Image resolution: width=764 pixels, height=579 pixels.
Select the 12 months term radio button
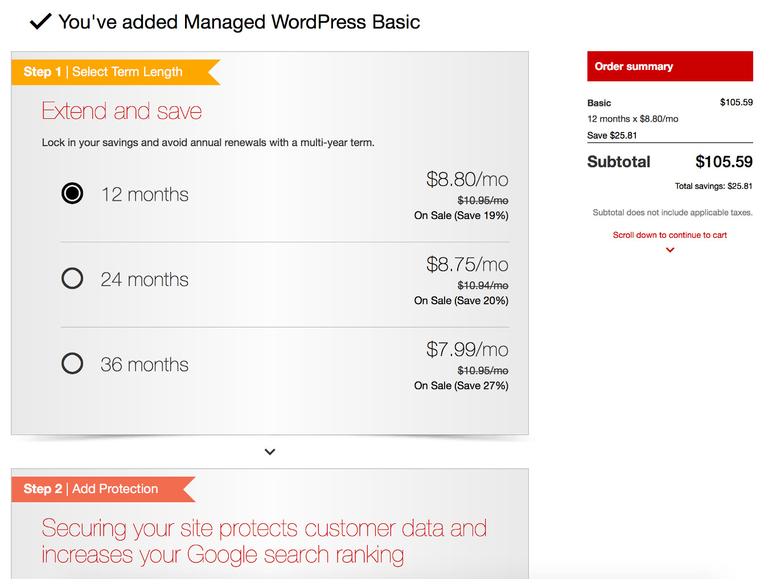(72, 193)
